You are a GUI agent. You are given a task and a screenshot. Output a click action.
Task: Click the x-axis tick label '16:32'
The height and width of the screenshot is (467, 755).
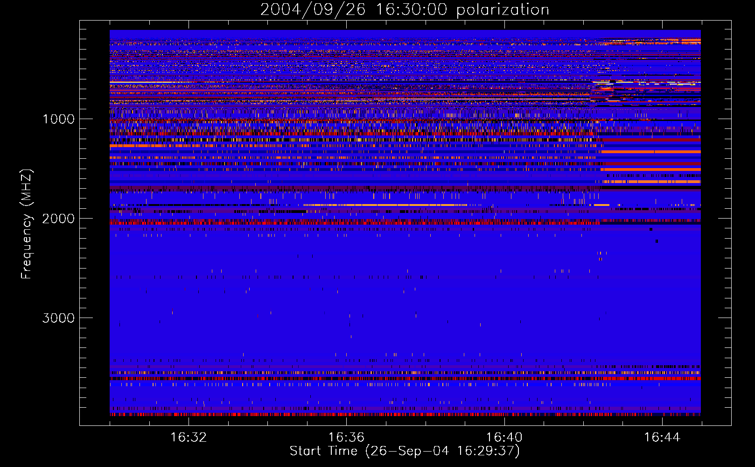189,438
